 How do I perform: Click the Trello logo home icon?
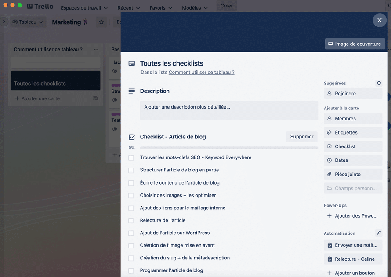tap(40, 7)
